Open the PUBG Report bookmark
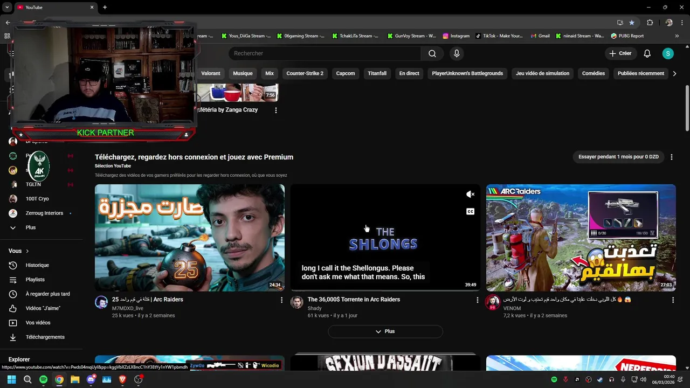This screenshot has height=388, width=690. [627, 36]
